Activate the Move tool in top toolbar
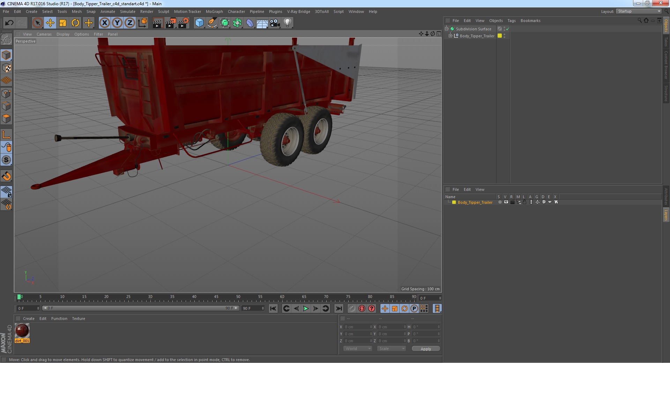Viewport: 670px width, 404px height. click(x=50, y=23)
